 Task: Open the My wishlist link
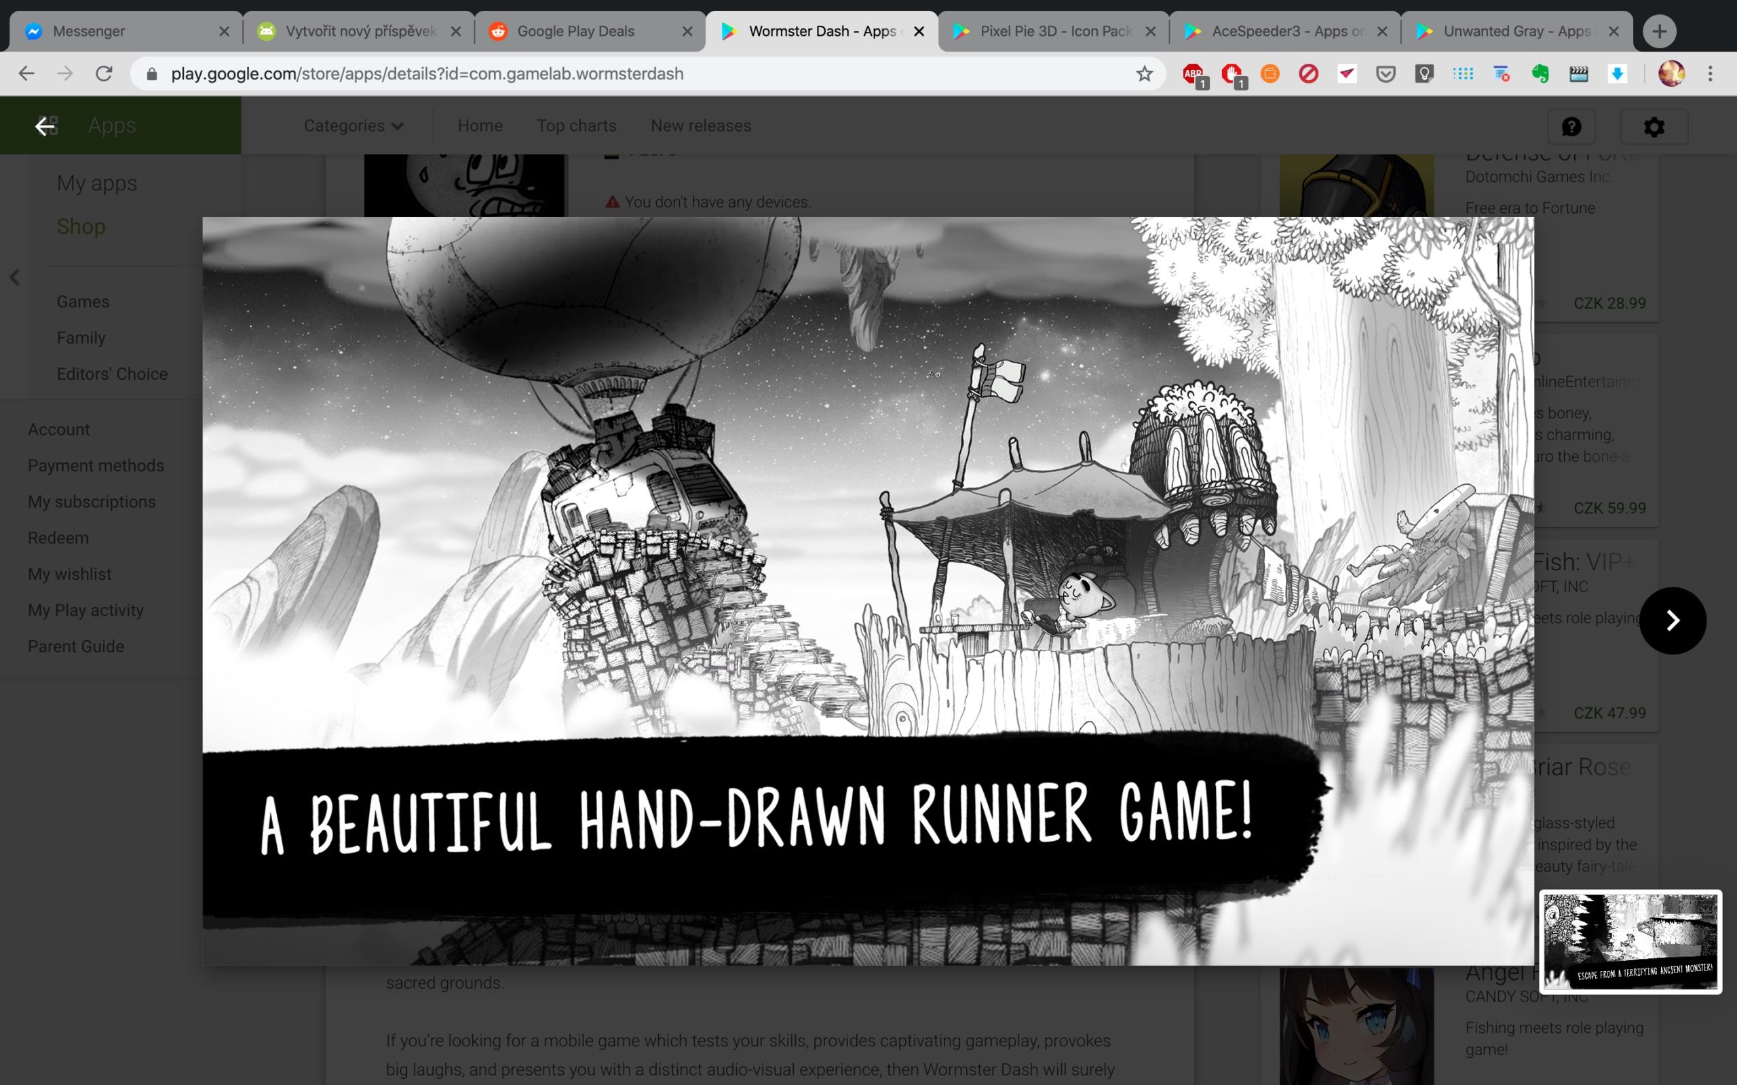(x=70, y=574)
